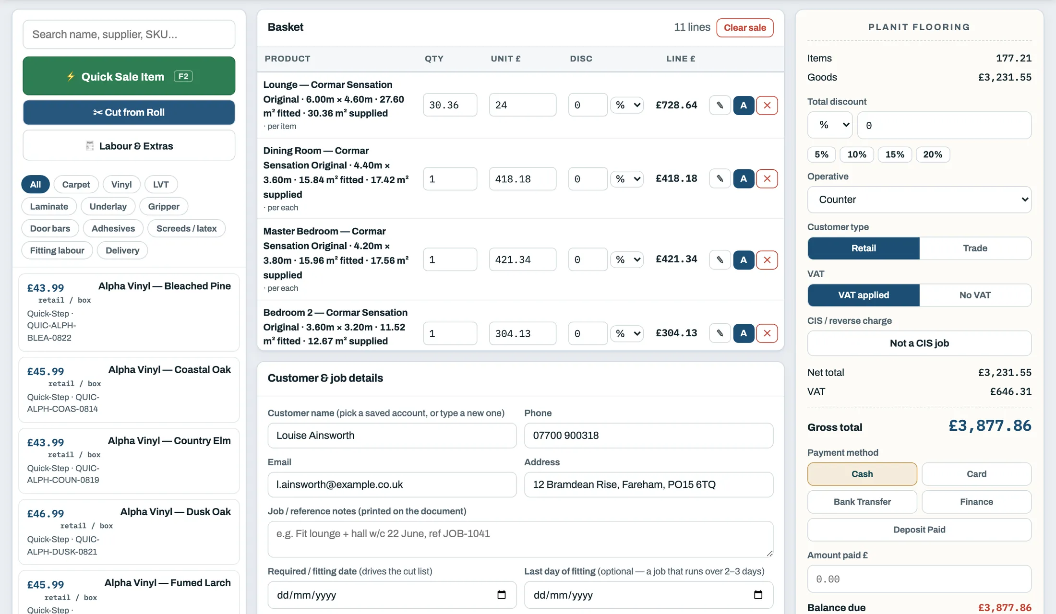Click the Amount paid £ field

pyautogui.click(x=919, y=579)
